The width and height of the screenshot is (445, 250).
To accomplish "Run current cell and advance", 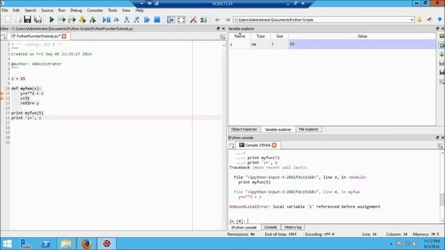I will [72, 19].
